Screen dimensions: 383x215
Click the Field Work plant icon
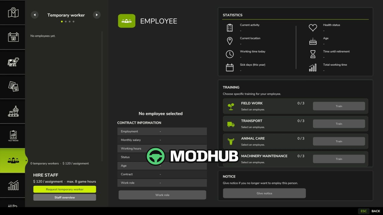click(x=231, y=107)
